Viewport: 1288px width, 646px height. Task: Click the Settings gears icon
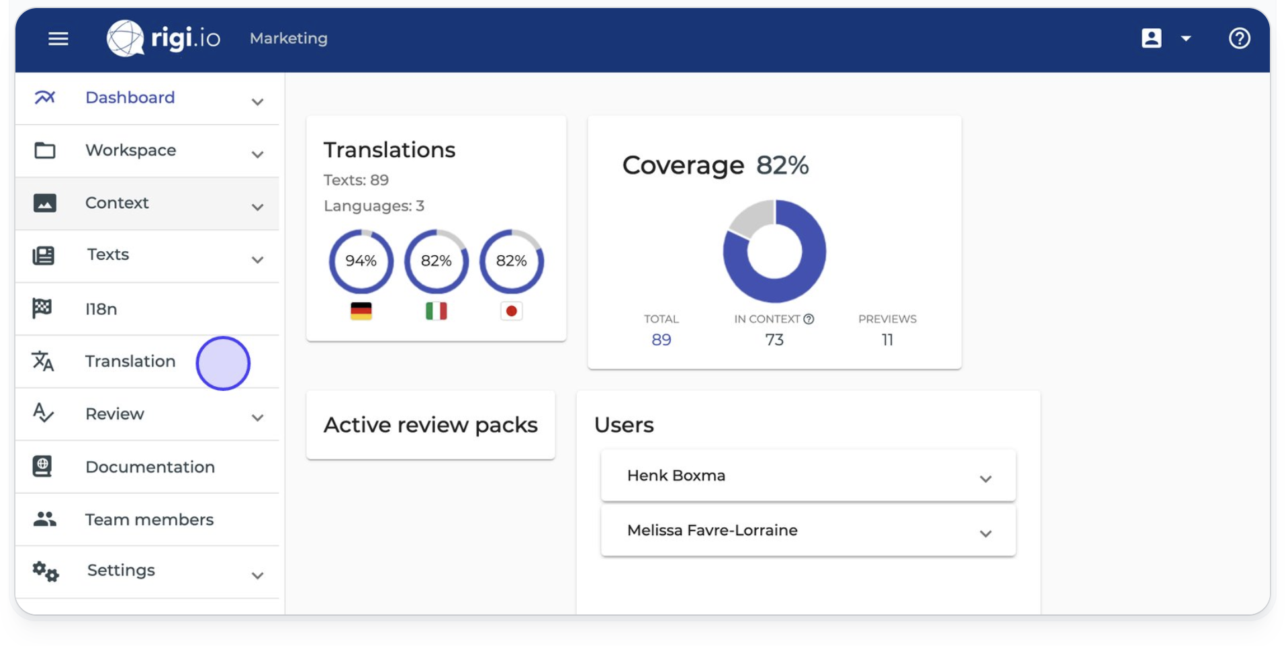point(43,571)
